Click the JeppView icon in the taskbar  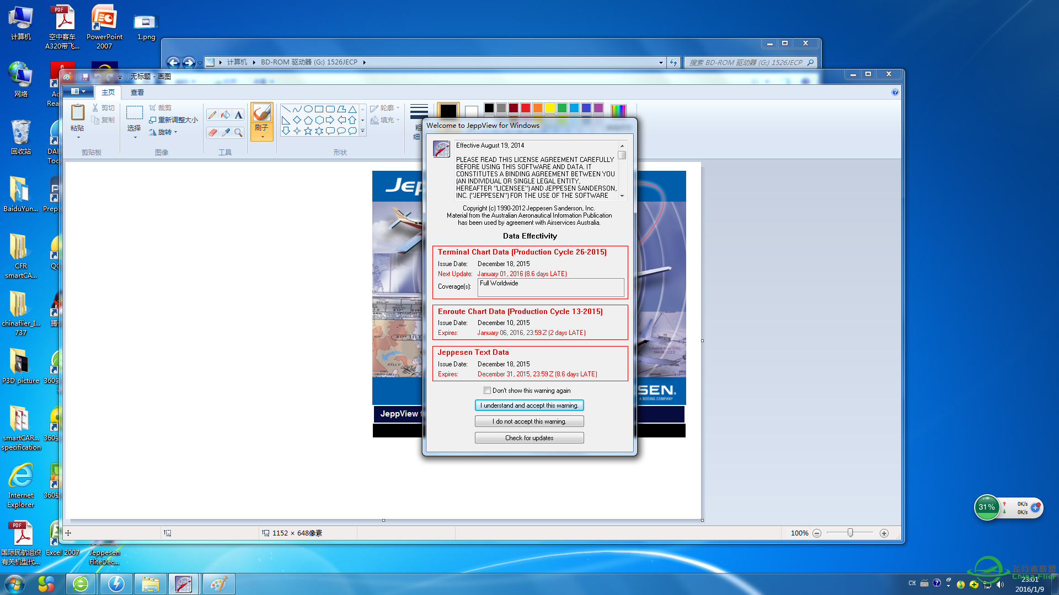[x=183, y=584]
